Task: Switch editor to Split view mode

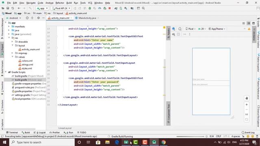Action: tap(249, 23)
